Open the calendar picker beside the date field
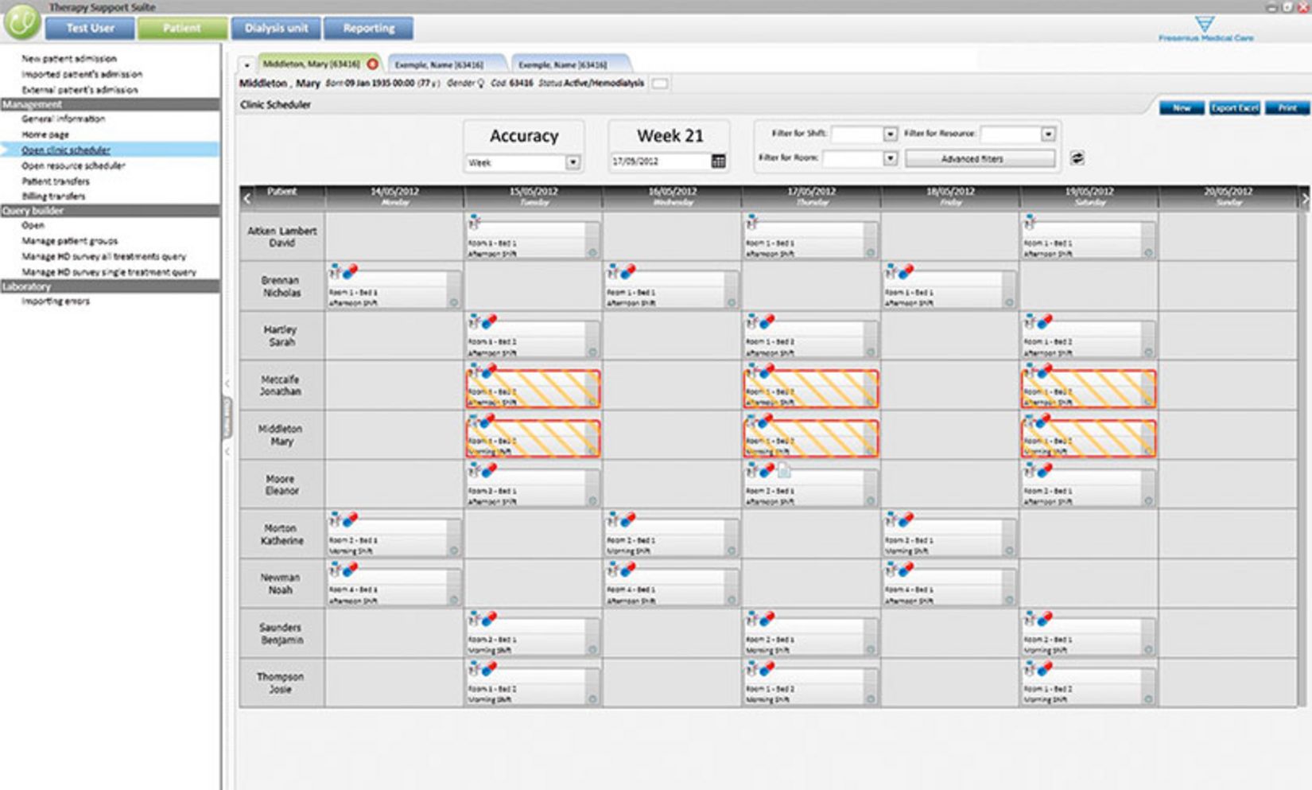Viewport: 1312px width, 790px height. [718, 160]
